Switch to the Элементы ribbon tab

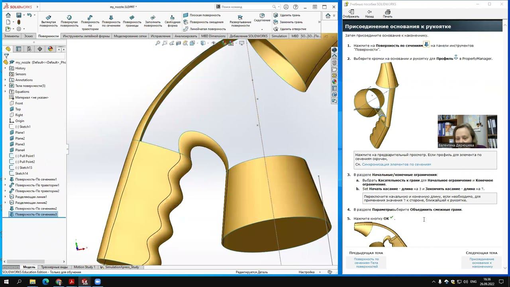(x=12, y=36)
